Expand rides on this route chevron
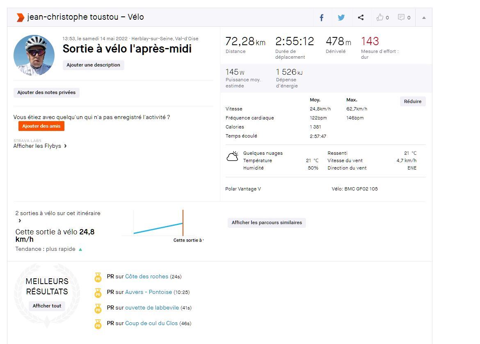Screen dimensions: 480x344 pos(20,221)
